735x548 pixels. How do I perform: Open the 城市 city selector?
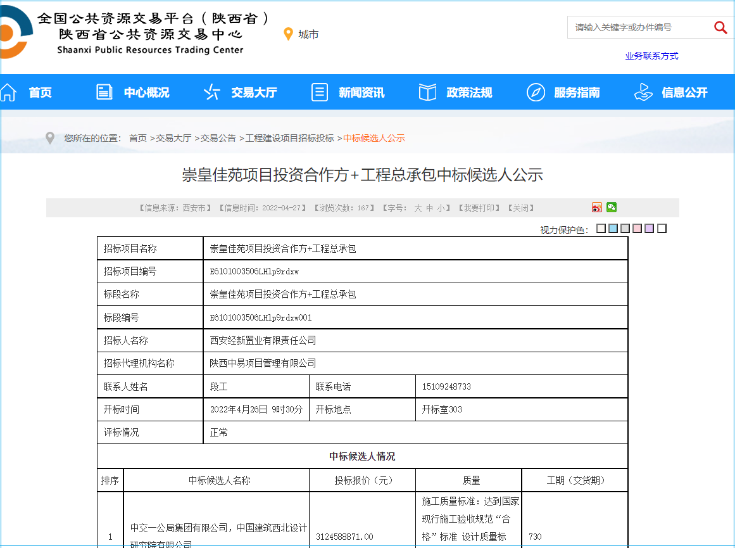coord(308,34)
